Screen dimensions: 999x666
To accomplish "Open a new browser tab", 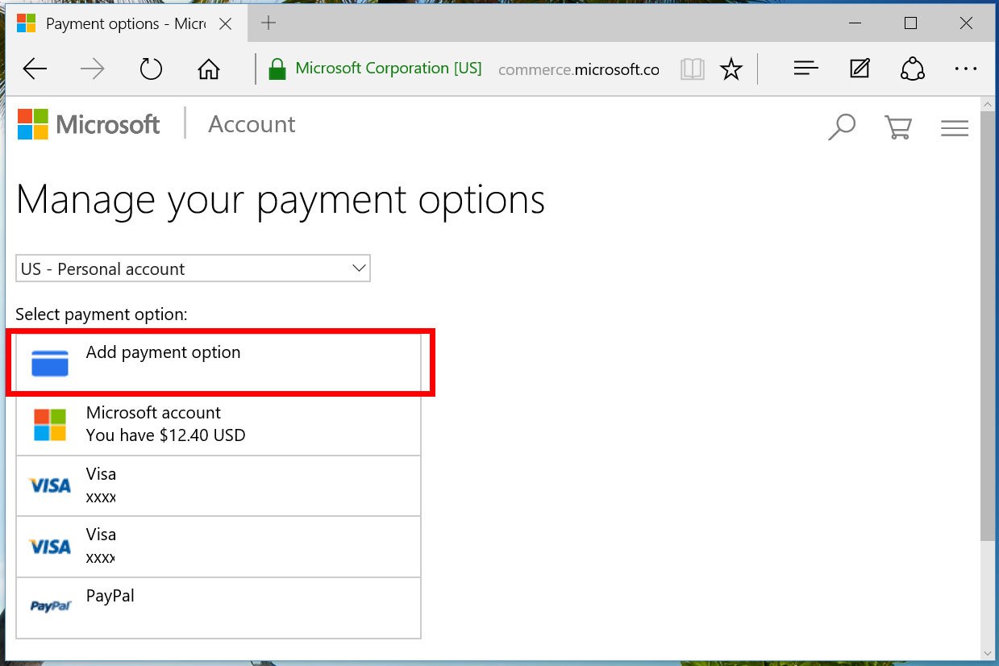I will [268, 23].
